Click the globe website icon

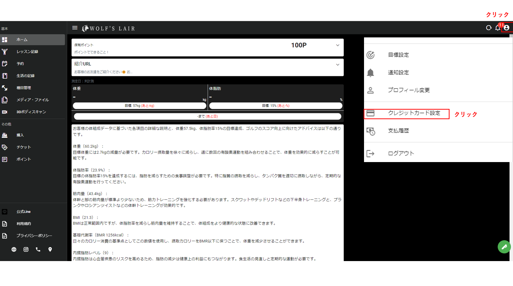[14, 249]
